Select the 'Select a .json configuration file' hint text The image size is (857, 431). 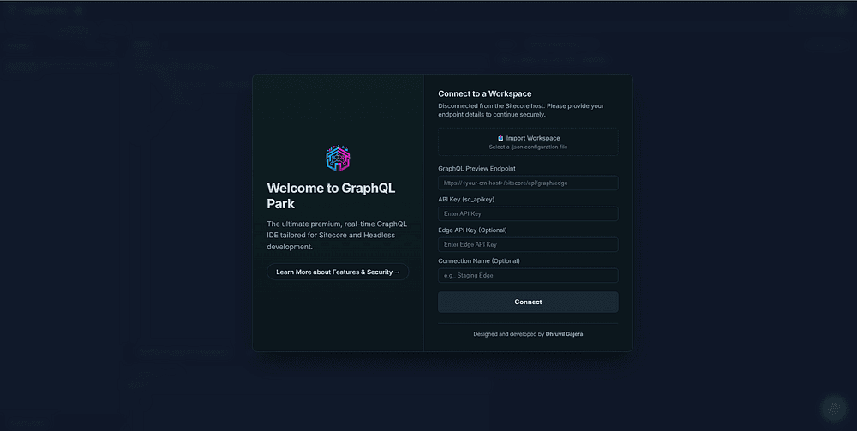[x=528, y=147]
